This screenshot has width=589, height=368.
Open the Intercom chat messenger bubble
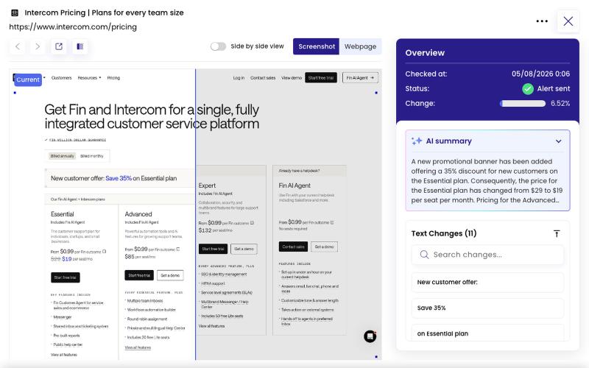pos(370,336)
